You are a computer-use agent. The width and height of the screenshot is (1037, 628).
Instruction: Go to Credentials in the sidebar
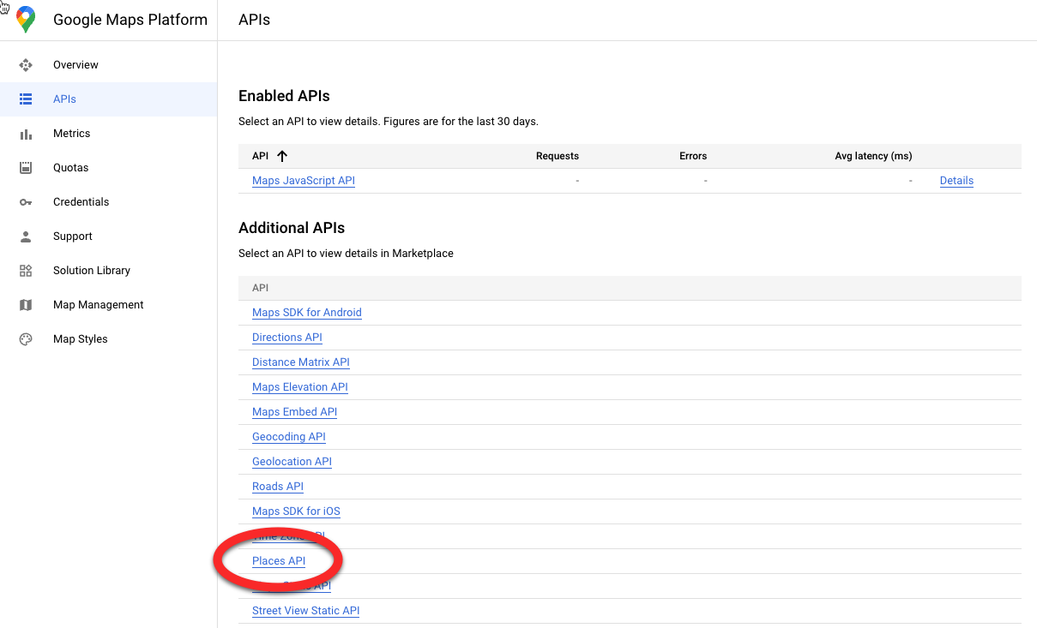(81, 202)
